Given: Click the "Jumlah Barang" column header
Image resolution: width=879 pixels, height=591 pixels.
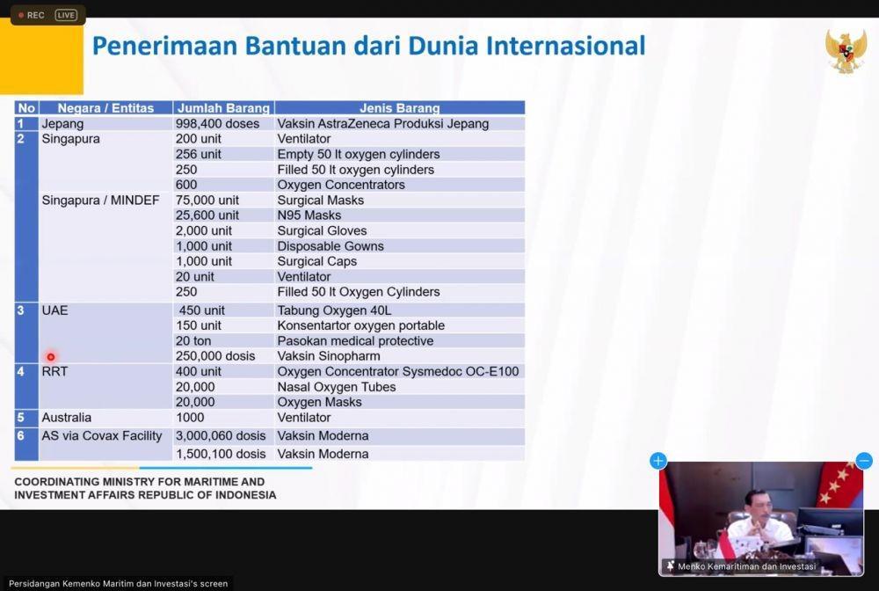Looking at the screenshot, I should (x=223, y=107).
